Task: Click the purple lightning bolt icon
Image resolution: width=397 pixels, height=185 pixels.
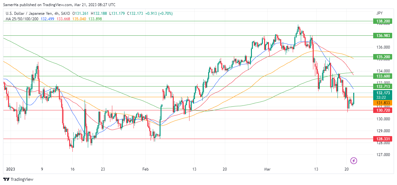Action: (354, 160)
